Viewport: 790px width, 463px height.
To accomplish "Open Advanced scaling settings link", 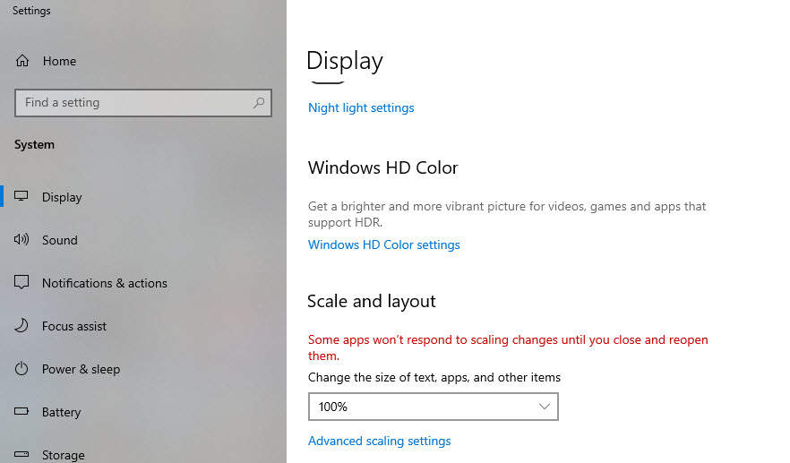I will pos(379,441).
